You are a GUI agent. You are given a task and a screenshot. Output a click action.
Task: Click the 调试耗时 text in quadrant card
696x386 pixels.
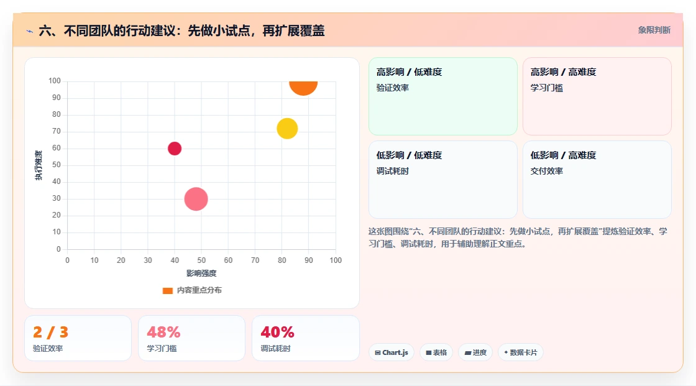pyautogui.click(x=392, y=171)
